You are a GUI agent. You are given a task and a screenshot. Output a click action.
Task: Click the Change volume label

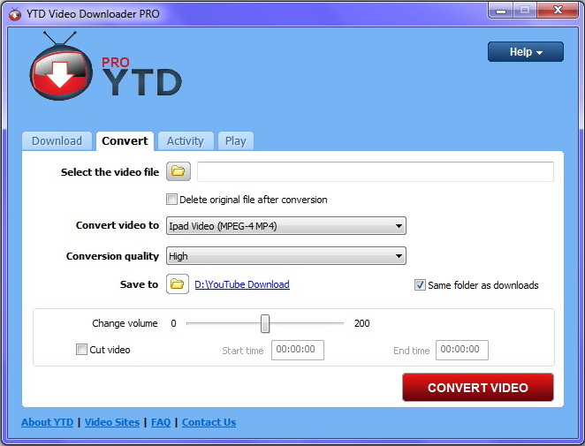pos(125,323)
